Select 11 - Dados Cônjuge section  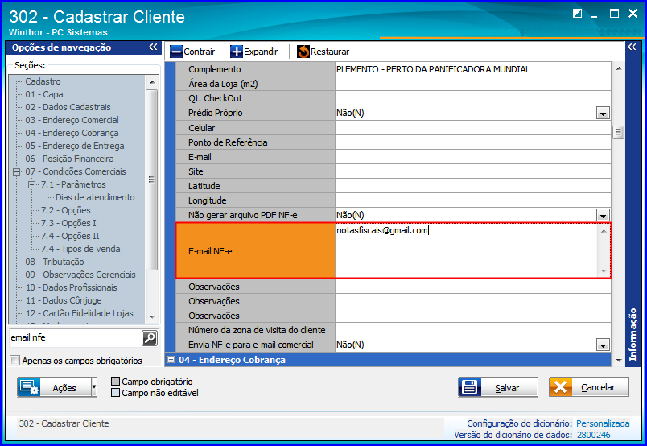[x=64, y=300]
